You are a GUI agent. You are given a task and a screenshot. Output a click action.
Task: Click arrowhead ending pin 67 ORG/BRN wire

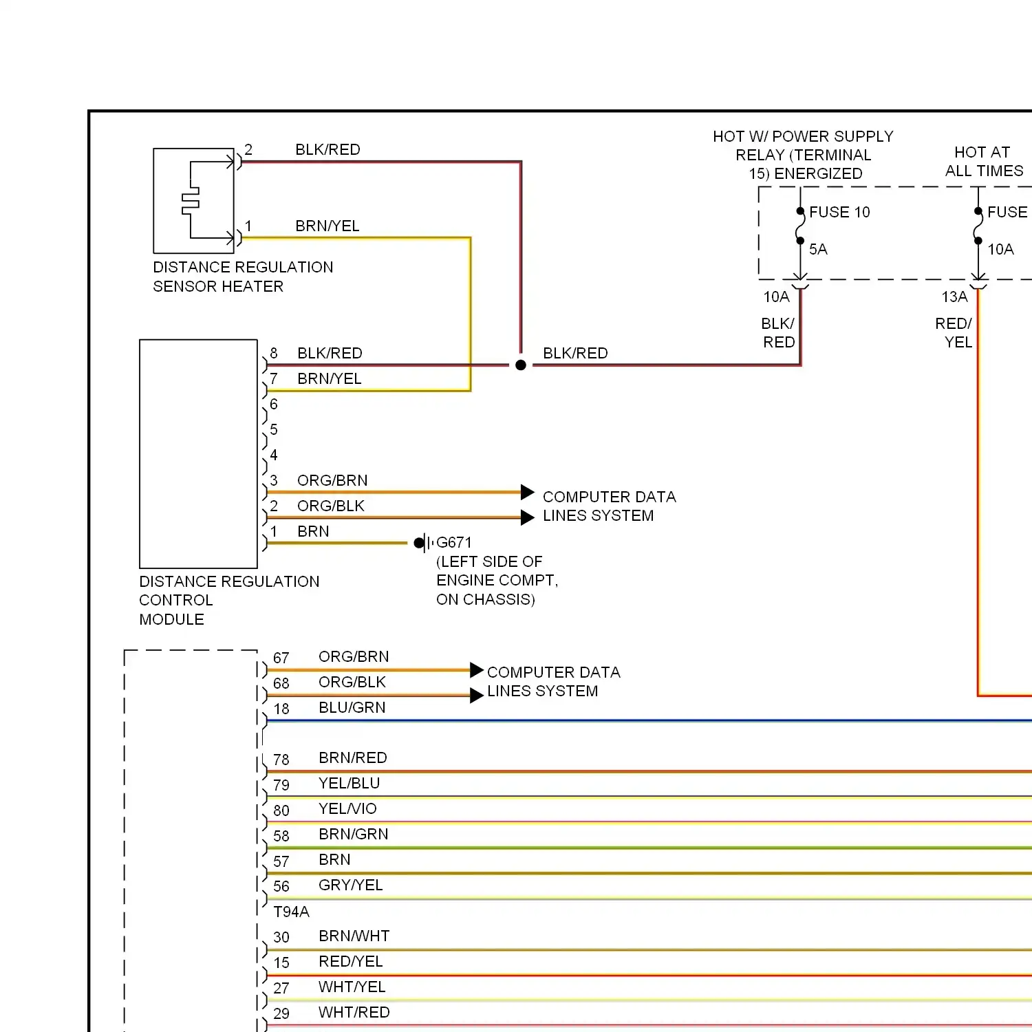477,669
